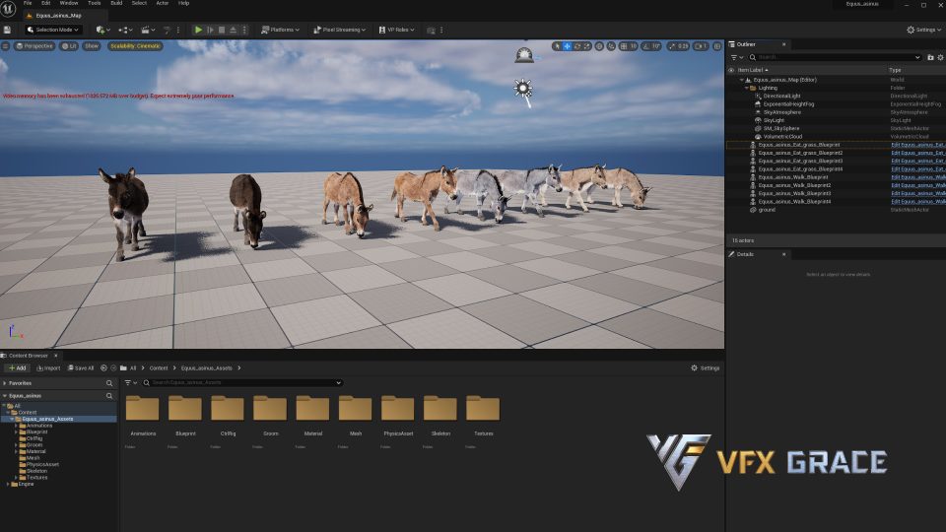Screen dimensions: 946x532
Task: Click the Edit Equus_asinus_Walk_Blueprint link
Action: pos(916,177)
